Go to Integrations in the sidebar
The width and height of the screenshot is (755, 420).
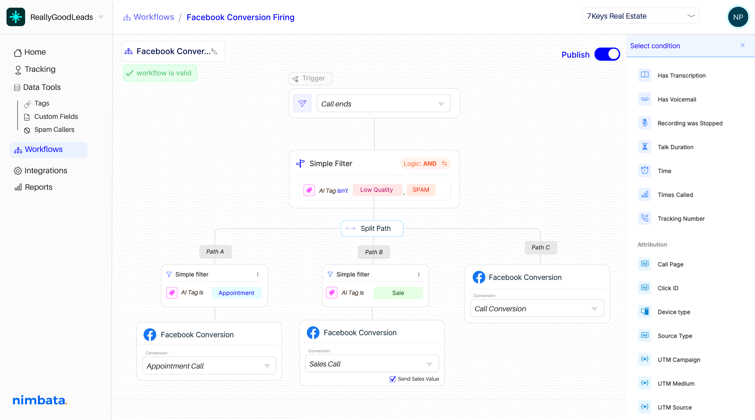point(45,171)
